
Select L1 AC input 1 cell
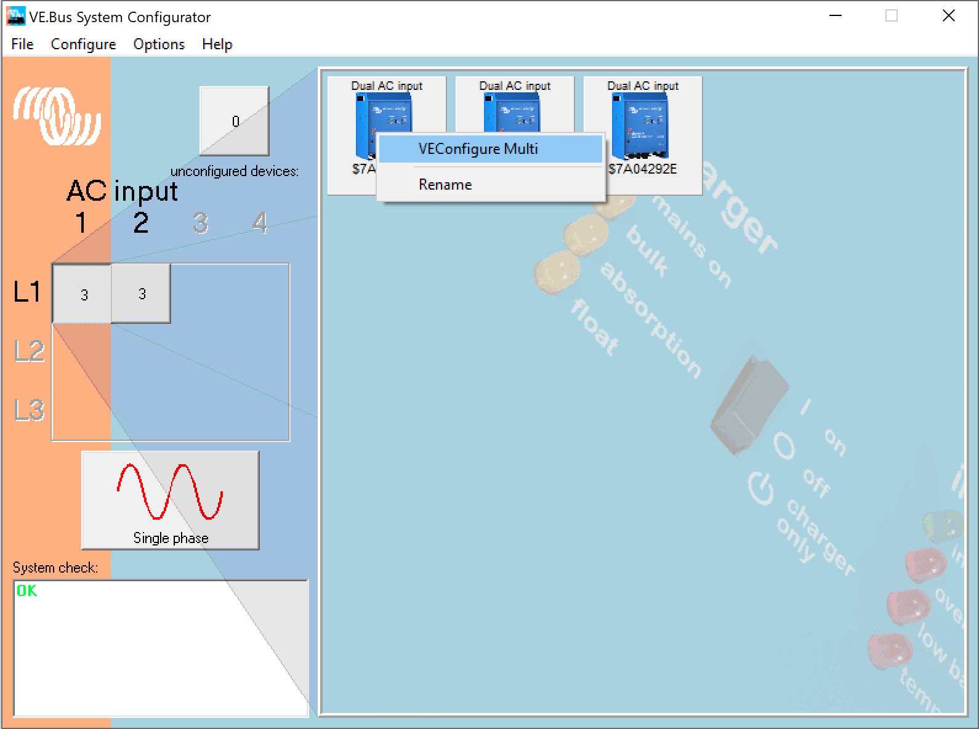coord(82,294)
